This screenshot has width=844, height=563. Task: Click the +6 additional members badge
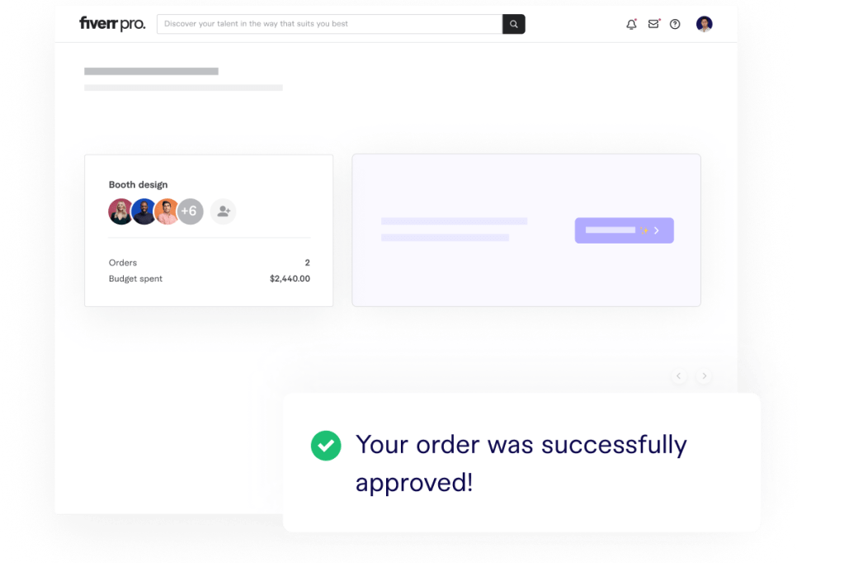pos(190,211)
